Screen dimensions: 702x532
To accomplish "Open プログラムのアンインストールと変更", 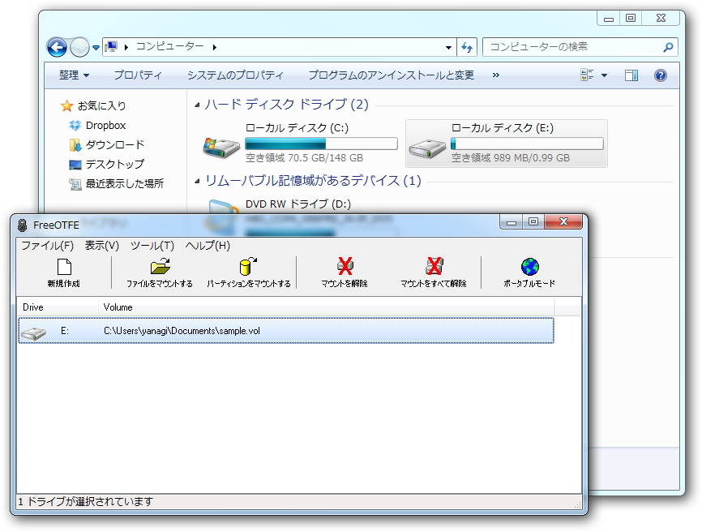I will coord(391,75).
